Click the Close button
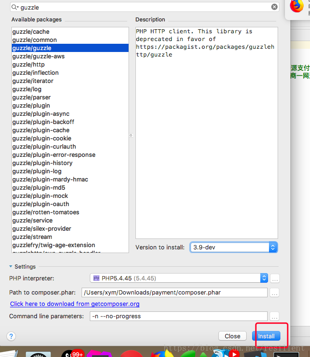 [232, 336]
